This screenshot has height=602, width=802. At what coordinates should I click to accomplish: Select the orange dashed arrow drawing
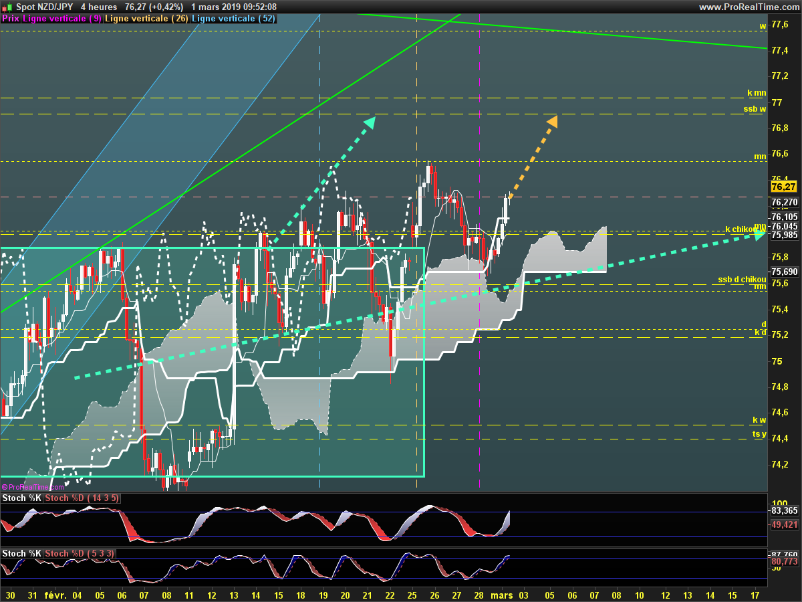532,157
